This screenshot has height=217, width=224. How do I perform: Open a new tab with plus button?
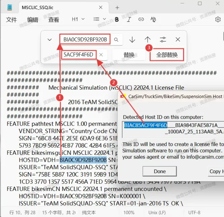117,8
